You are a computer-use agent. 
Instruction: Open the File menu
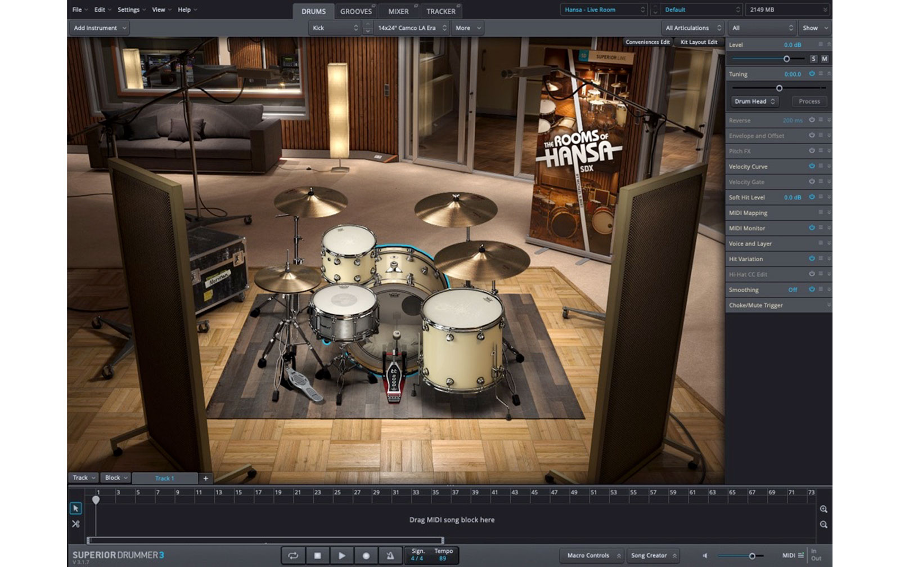pyautogui.click(x=80, y=10)
